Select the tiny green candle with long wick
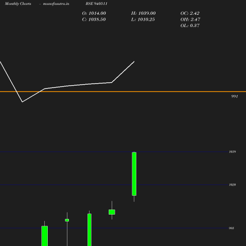 coord(67,220)
